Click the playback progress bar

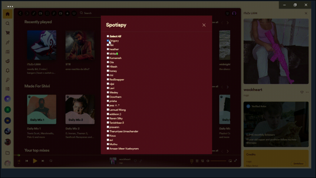tap(127, 155)
